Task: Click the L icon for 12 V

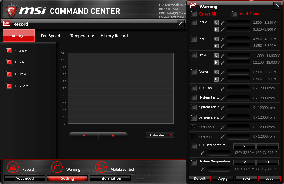Action: pos(216,55)
